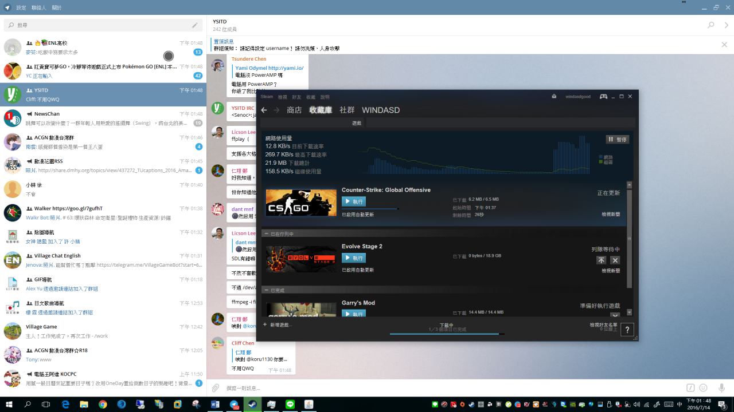Screen dimensions: 734x412
Task: Expand YSITD chat info side arrow
Action: click(726, 25)
